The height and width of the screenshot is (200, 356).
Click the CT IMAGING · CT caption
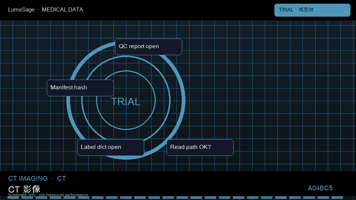37,179
